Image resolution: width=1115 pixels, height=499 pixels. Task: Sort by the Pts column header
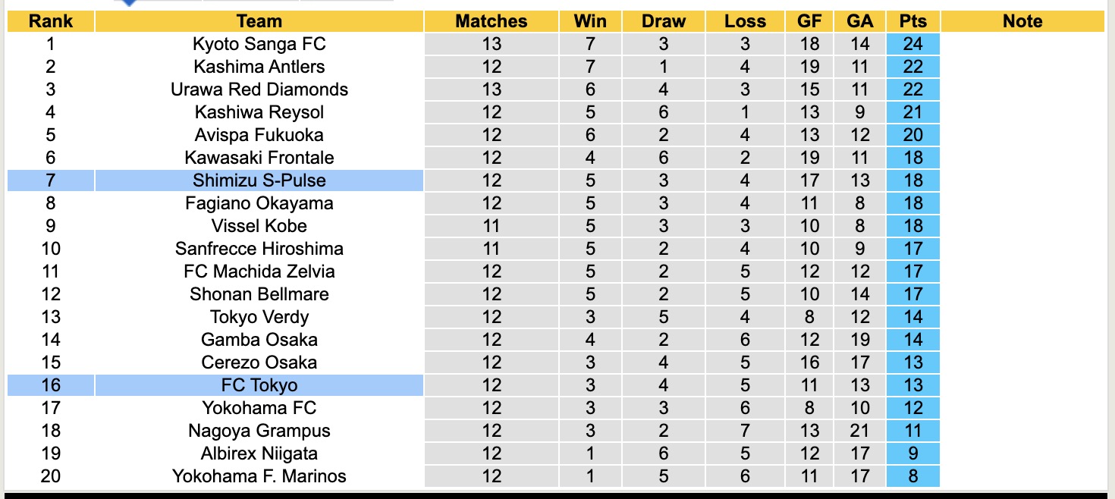click(912, 21)
